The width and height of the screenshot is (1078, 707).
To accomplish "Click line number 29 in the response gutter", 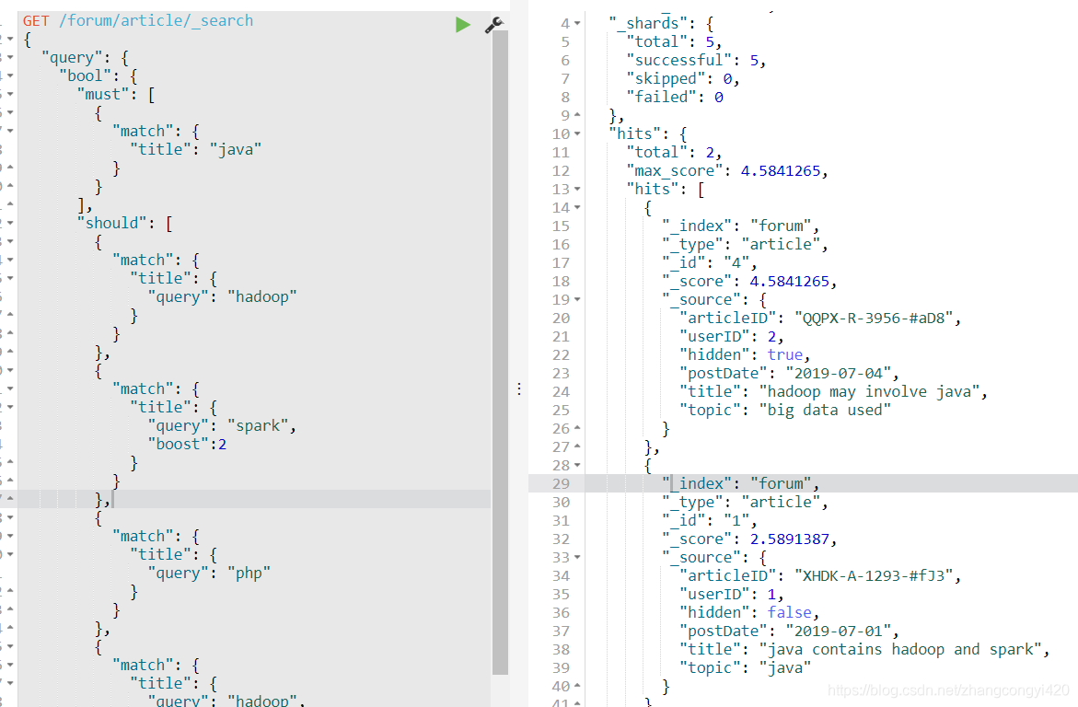I will (x=562, y=483).
